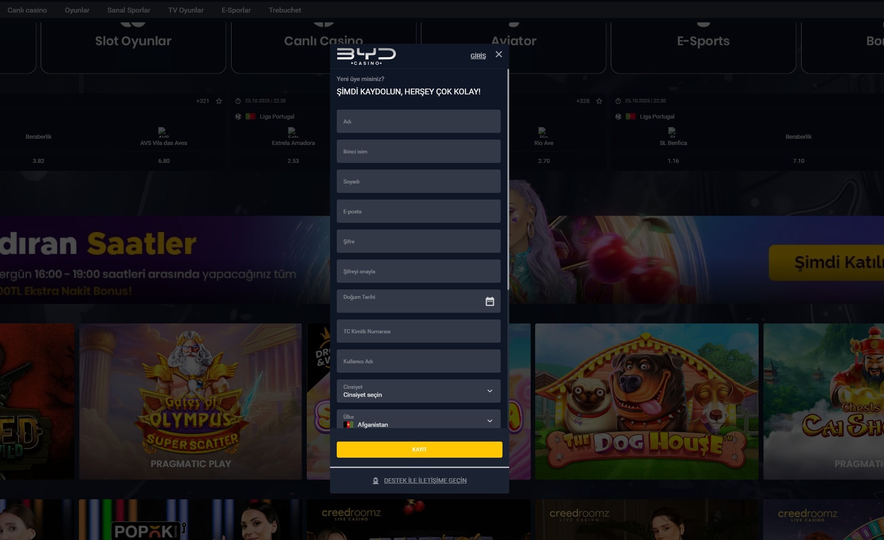Click the match time clock icon

click(237, 101)
